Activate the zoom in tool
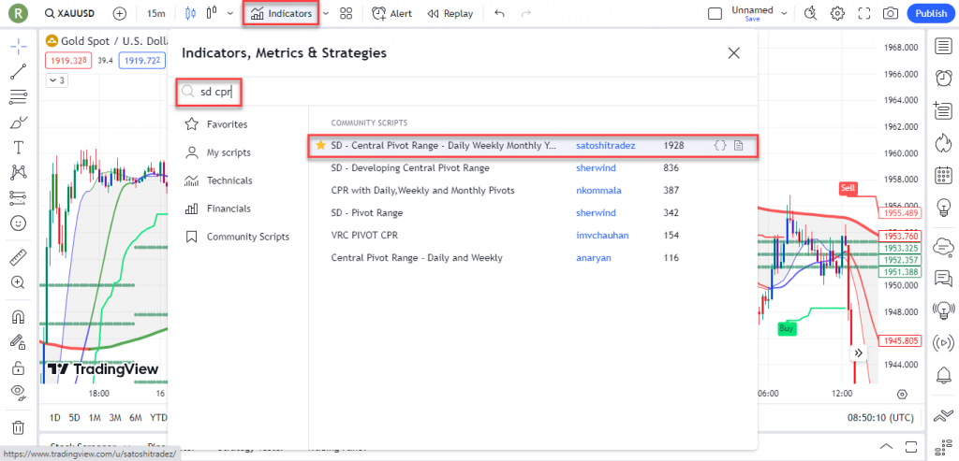 (x=19, y=282)
